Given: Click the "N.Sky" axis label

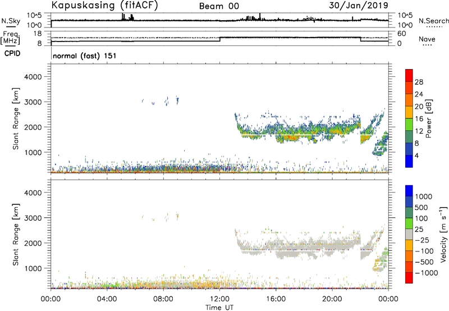Looking at the screenshot, I should pyautogui.click(x=11, y=21).
